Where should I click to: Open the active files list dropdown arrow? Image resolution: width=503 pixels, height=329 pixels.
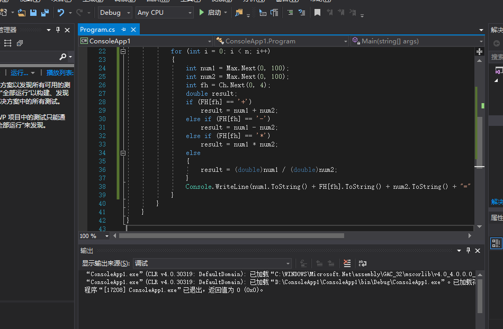[481, 30]
